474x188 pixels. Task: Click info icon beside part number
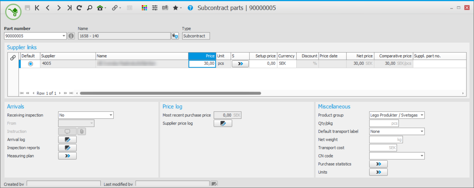pos(71,36)
